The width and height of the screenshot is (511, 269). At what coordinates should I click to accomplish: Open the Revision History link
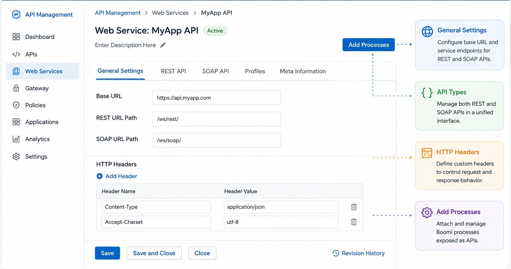pos(359,253)
